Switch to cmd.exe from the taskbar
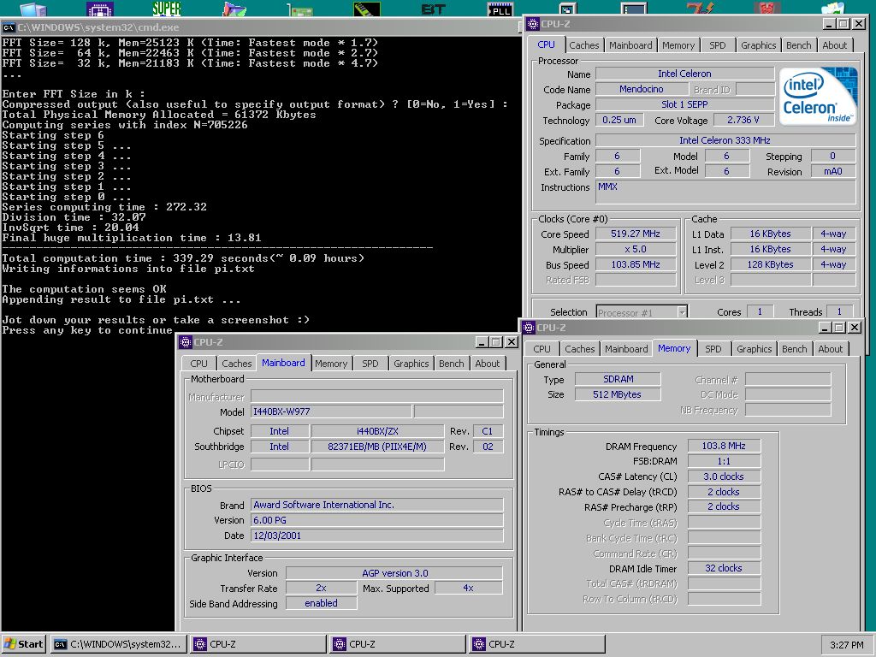The image size is (876, 657). (x=118, y=644)
